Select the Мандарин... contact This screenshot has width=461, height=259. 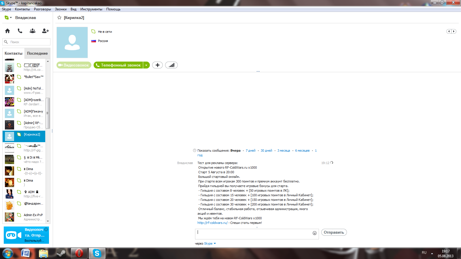point(24,205)
